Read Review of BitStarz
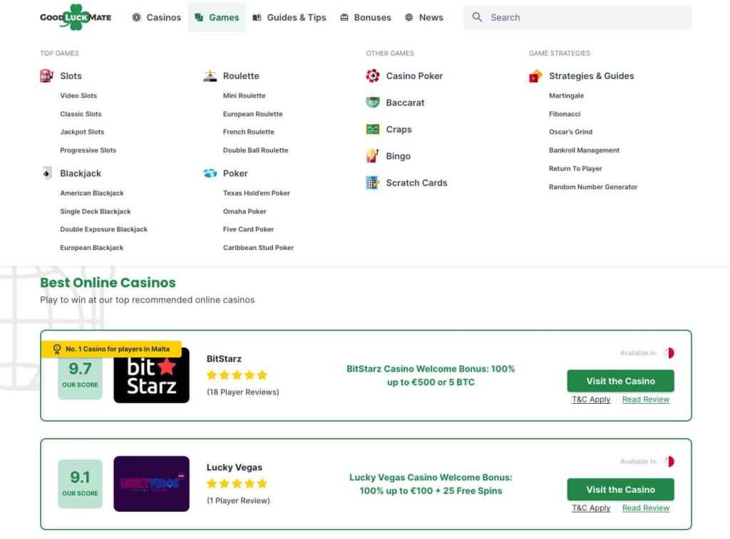The width and height of the screenshot is (730, 539). click(646, 399)
